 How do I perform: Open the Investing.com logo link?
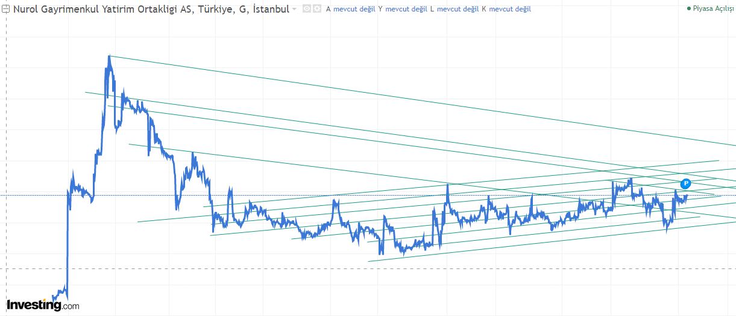coord(43,305)
